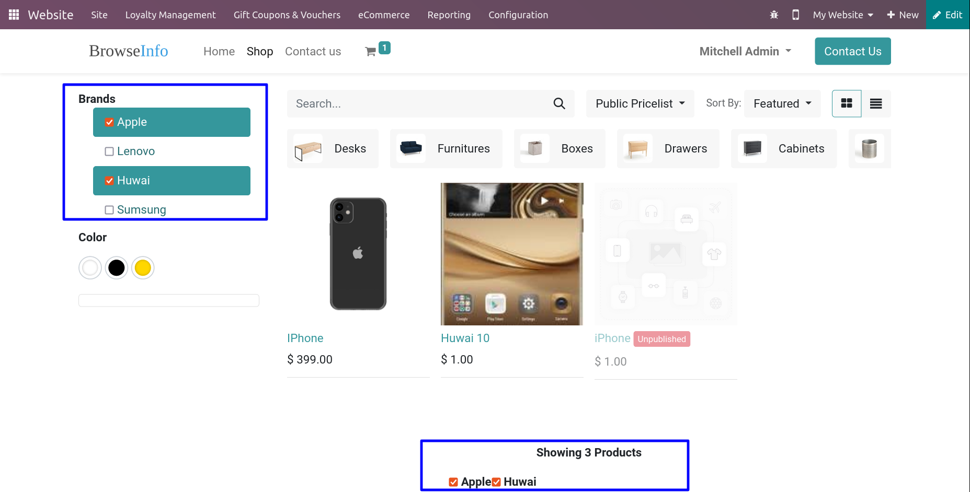Open Loyalty Management menu
Viewport: 970px width, 492px height.
pyautogui.click(x=170, y=15)
